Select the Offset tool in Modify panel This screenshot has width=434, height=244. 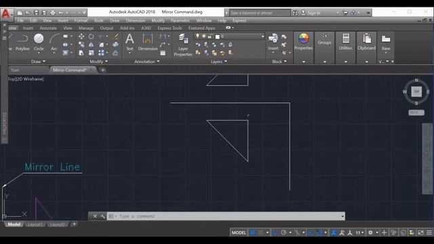coord(116,53)
